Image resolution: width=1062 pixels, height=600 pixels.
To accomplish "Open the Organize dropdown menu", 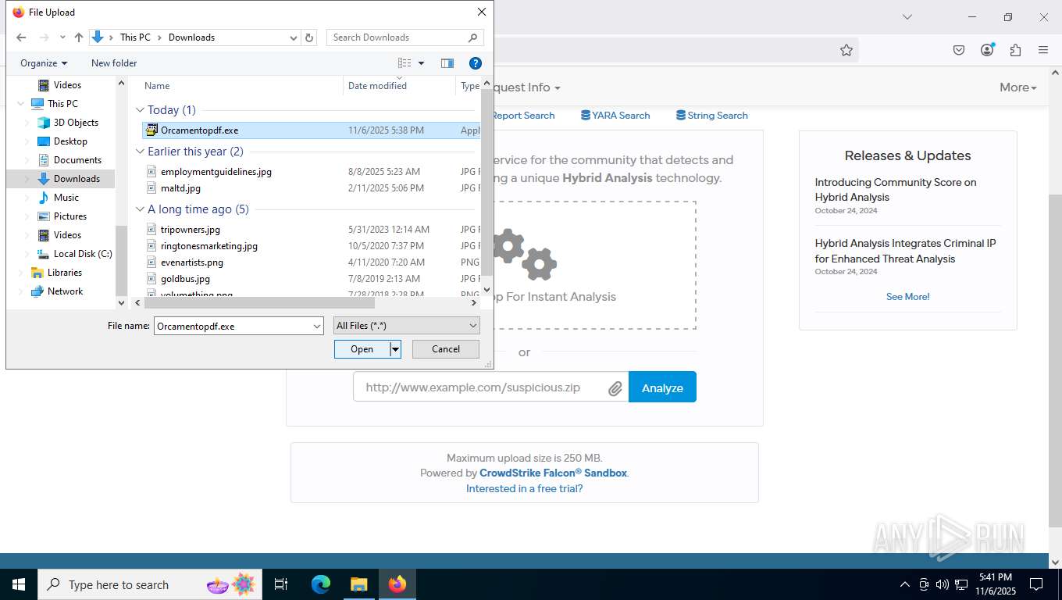I will tap(44, 63).
